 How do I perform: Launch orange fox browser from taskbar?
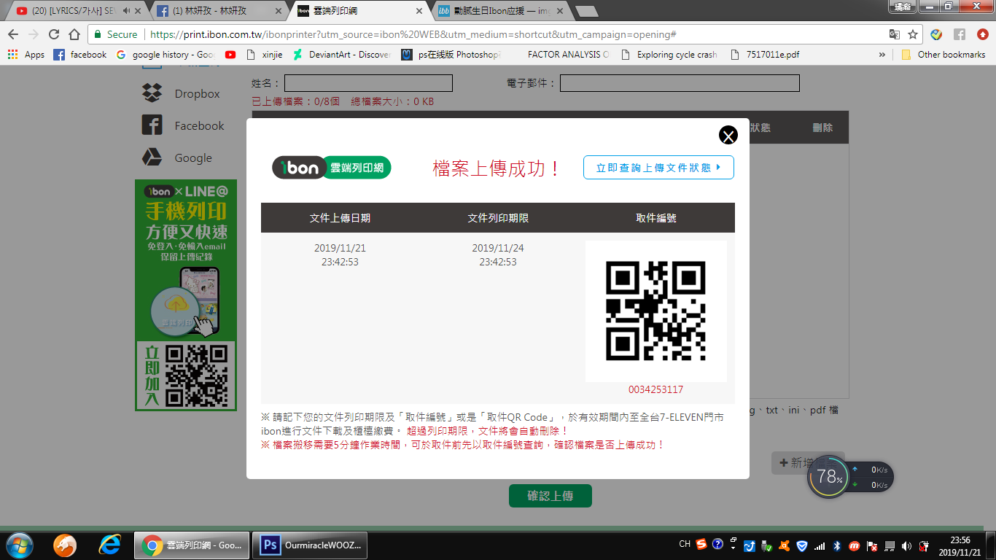pos(65,545)
